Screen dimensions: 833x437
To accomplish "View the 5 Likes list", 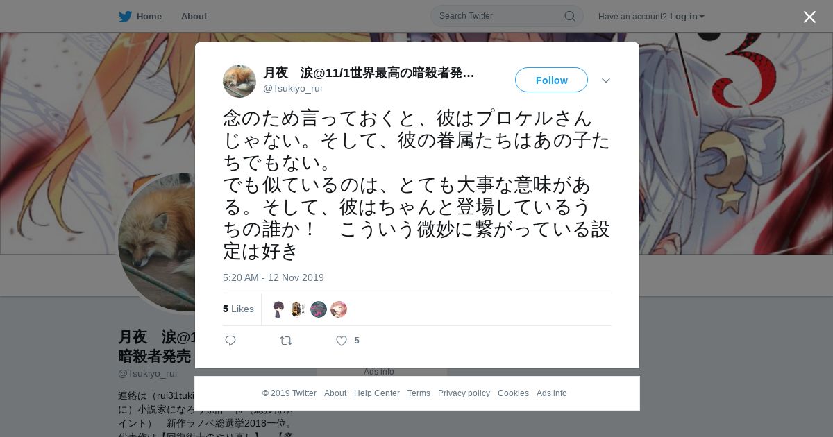I will coord(238,309).
